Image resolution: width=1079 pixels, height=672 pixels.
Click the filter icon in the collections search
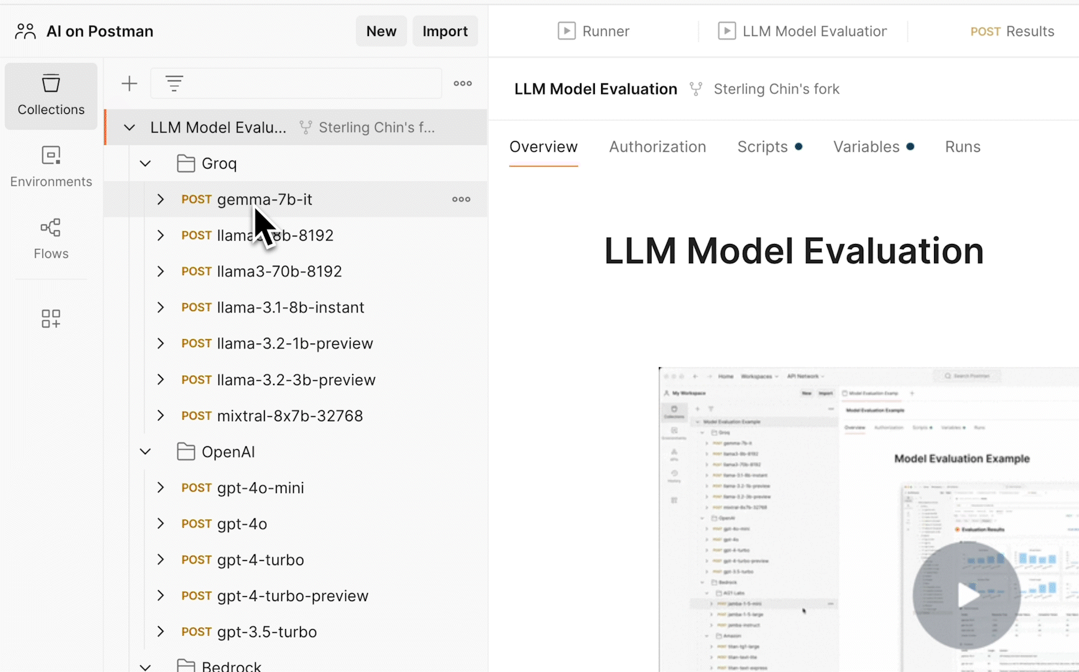click(x=174, y=83)
